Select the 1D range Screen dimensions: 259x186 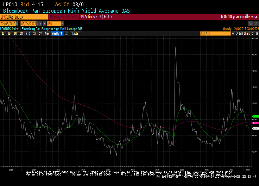(x=3, y=34)
